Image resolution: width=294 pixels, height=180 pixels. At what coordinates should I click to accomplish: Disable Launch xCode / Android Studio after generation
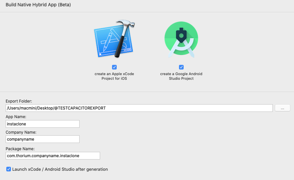[9, 169]
